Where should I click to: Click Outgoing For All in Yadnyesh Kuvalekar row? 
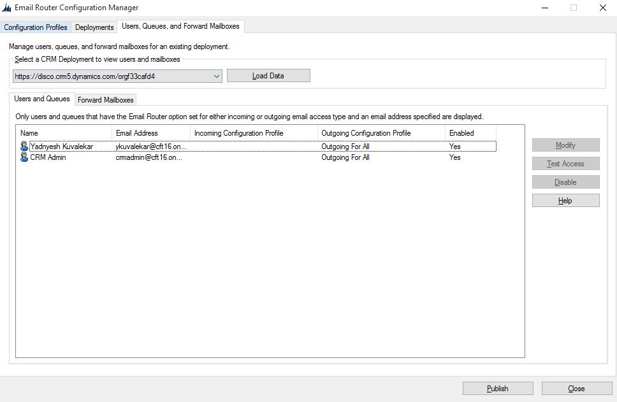[x=345, y=147]
